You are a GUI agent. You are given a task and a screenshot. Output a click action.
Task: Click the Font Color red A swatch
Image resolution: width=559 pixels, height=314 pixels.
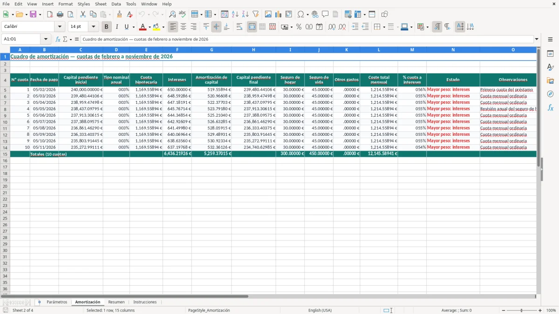pos(143,27)
